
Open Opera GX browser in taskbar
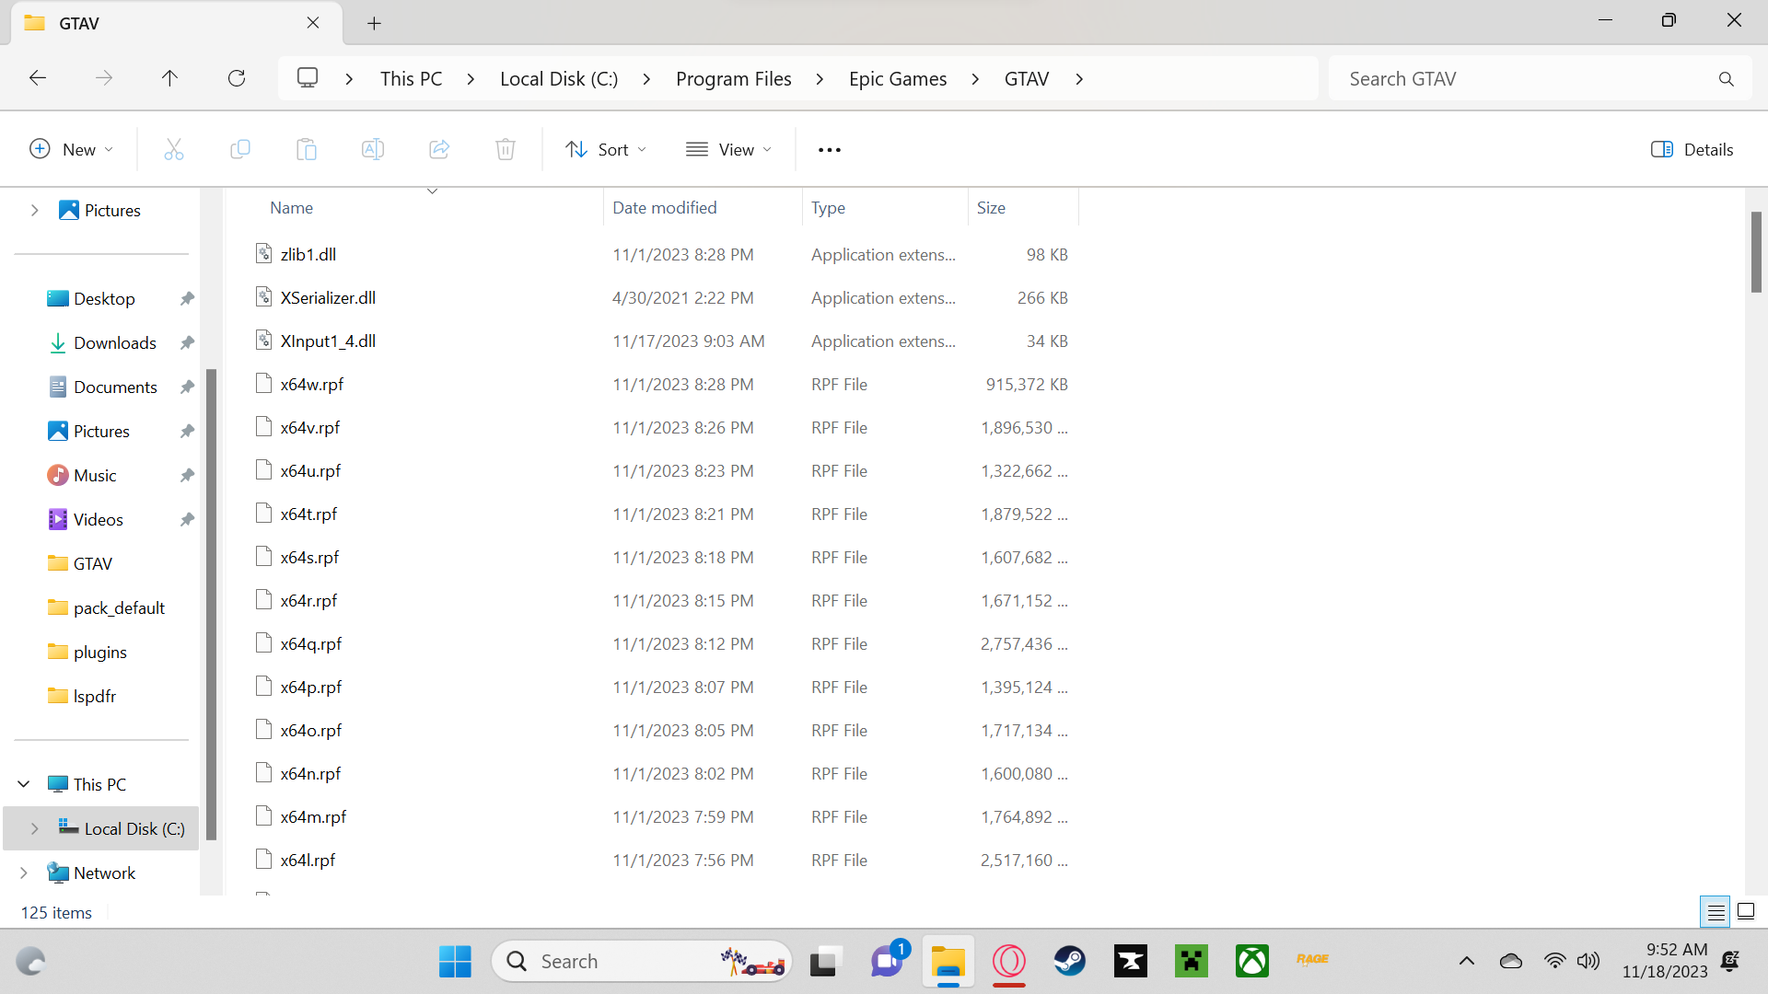point(1009,961)
